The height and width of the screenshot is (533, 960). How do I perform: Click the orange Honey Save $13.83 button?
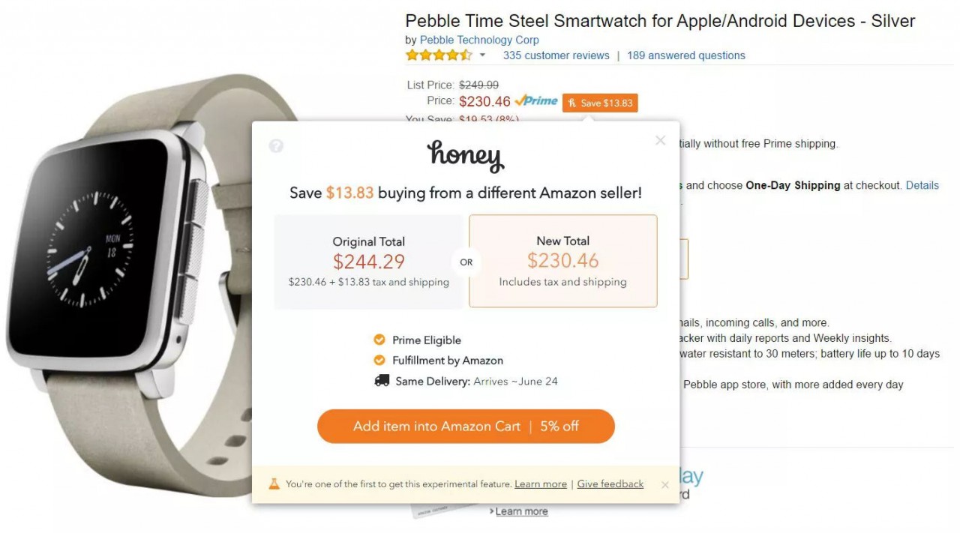[600, 103]
